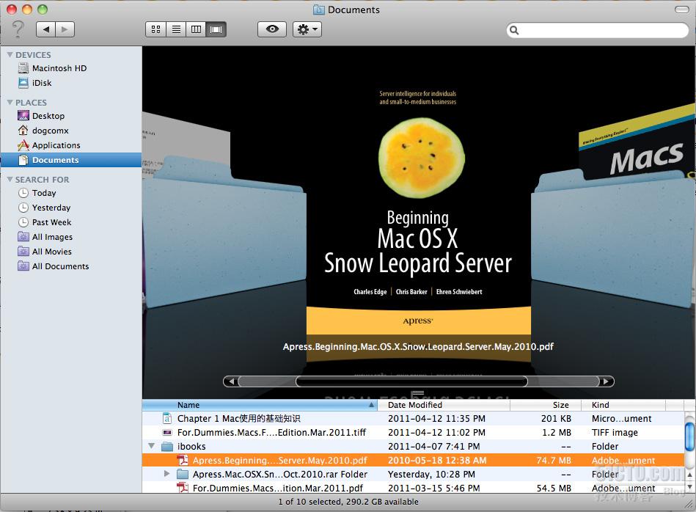This screenshot has width=696, height=512.
Task: Click the Cover Flow scrollbar thumb
Action: coord(411,381)
